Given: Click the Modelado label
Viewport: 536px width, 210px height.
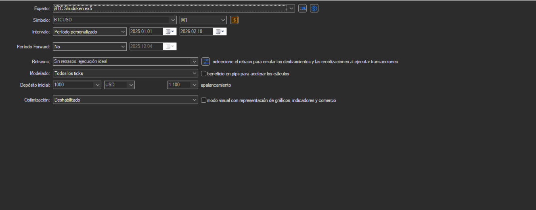Looking at the screenshot, I should pyautogui.click(x=40, y=73).
